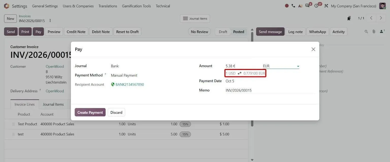The image size is (390, 162).
Task: Open the OpenWood delivery address link
Action: (55, 91)
